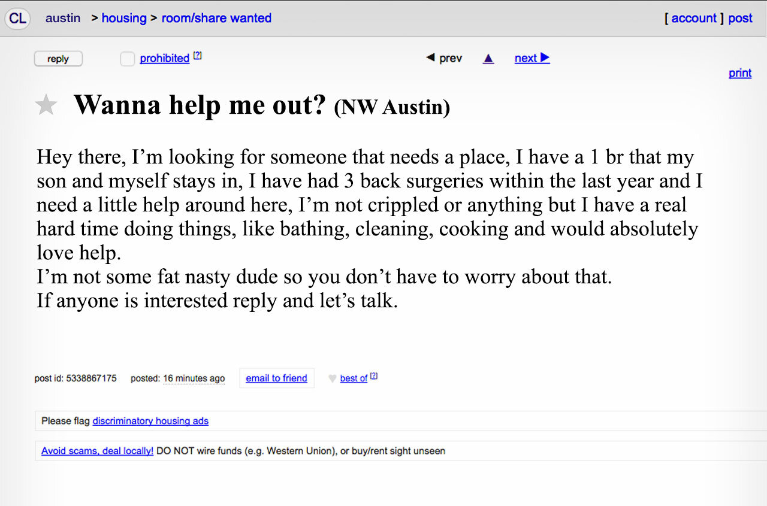
Task: Click the CL logo icon
Action: [17, 19]
